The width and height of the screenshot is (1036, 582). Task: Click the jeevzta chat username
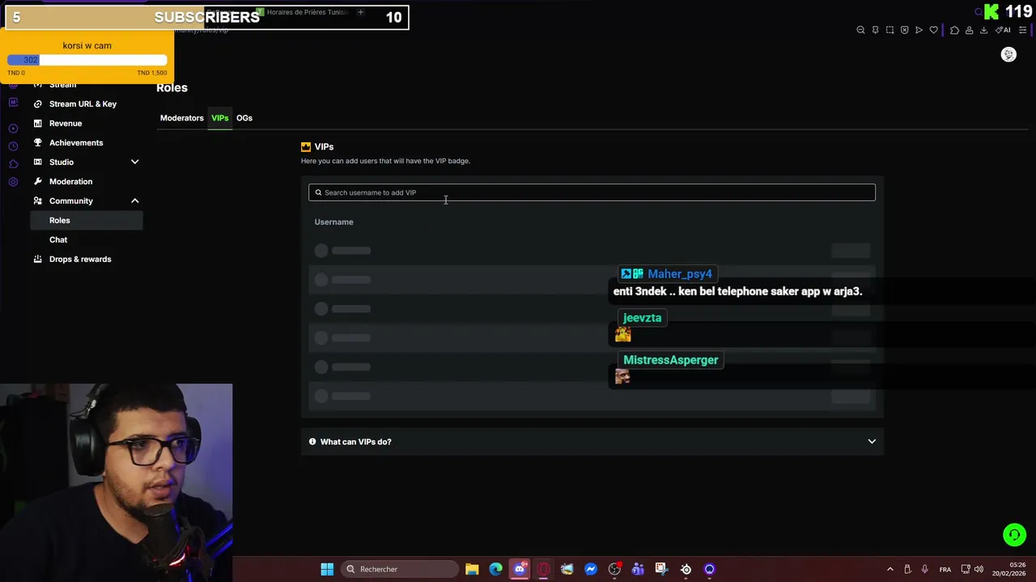click(642, 318)
